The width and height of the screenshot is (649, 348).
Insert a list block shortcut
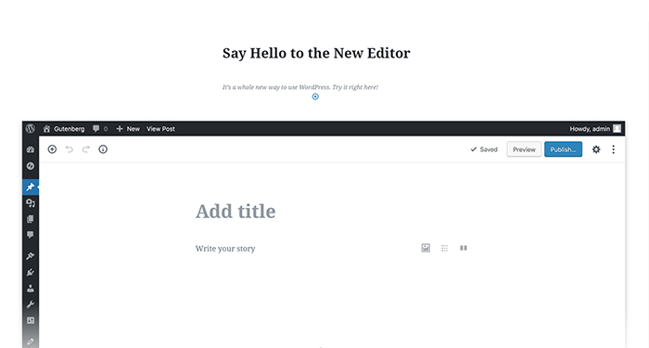[444, 248]
